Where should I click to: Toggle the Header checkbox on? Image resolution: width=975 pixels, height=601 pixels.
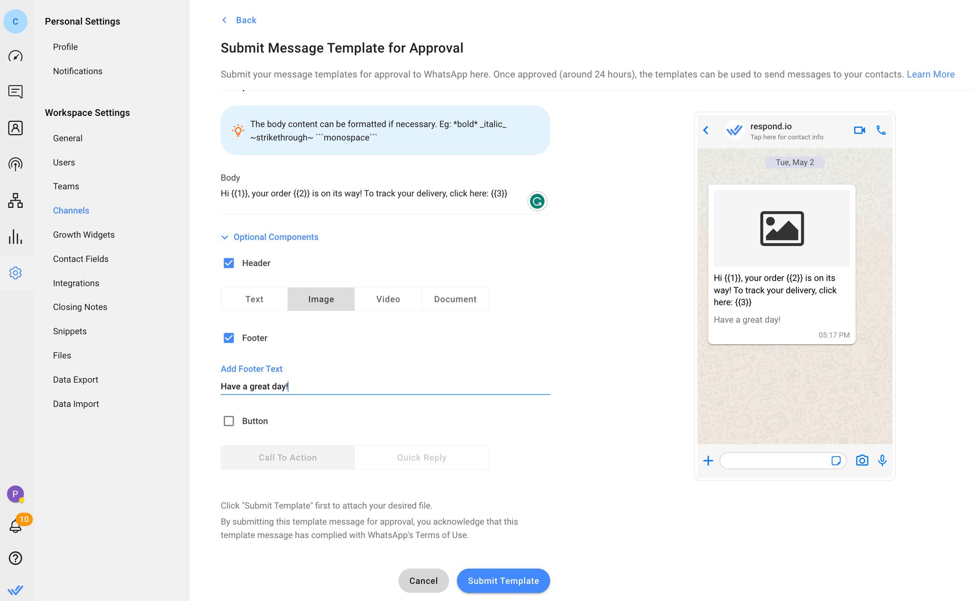(x=229, y=263)
